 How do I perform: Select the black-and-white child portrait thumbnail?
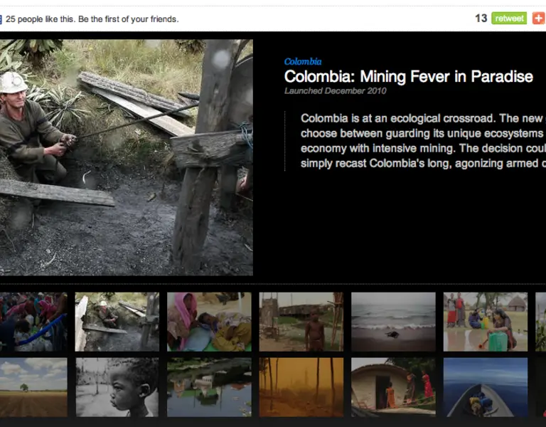pos(117,387)
